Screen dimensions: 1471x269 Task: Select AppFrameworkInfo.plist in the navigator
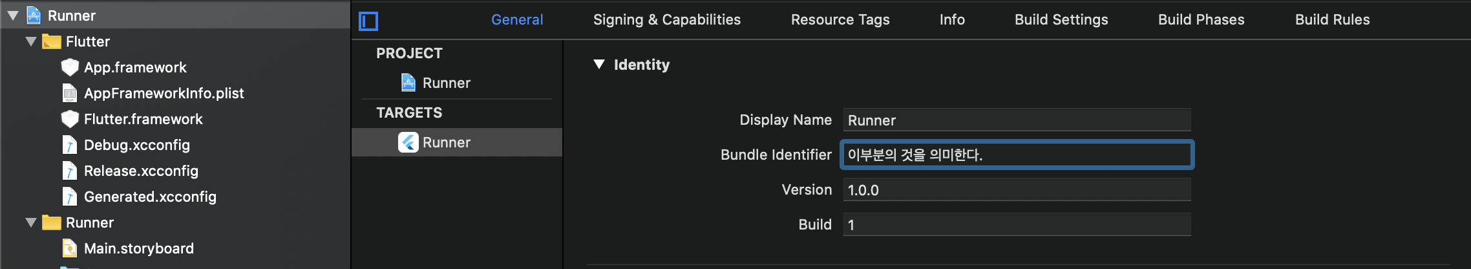click(164, 93)
